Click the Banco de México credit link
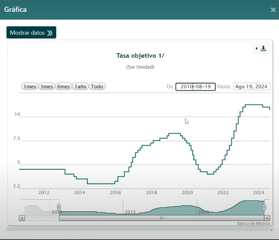Image resolution: width=279 pixels, height=240 pixels. point(252,223)
